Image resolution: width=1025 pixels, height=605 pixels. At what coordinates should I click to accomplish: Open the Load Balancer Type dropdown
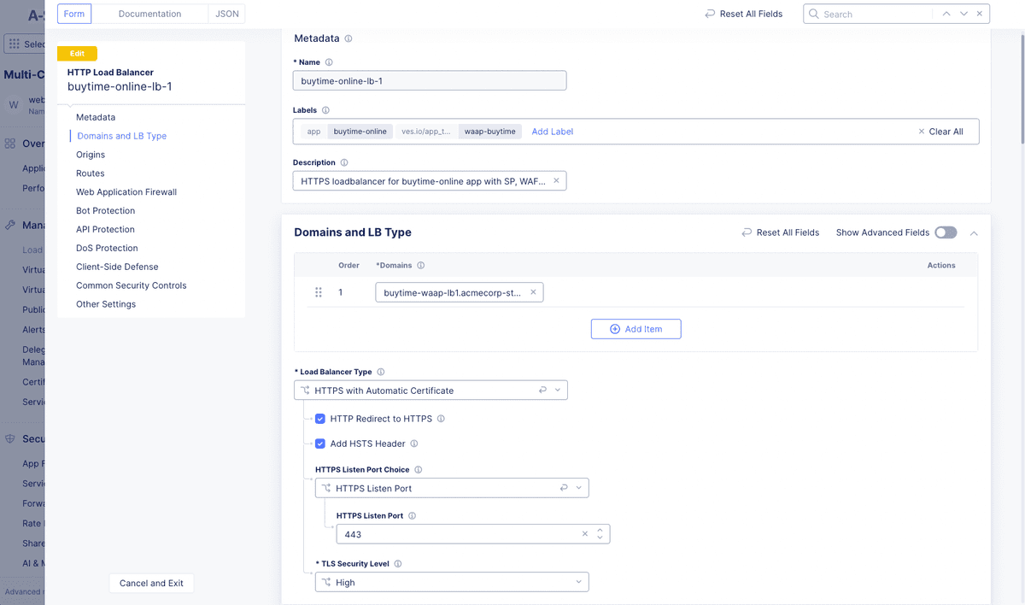tap(558, 389)
